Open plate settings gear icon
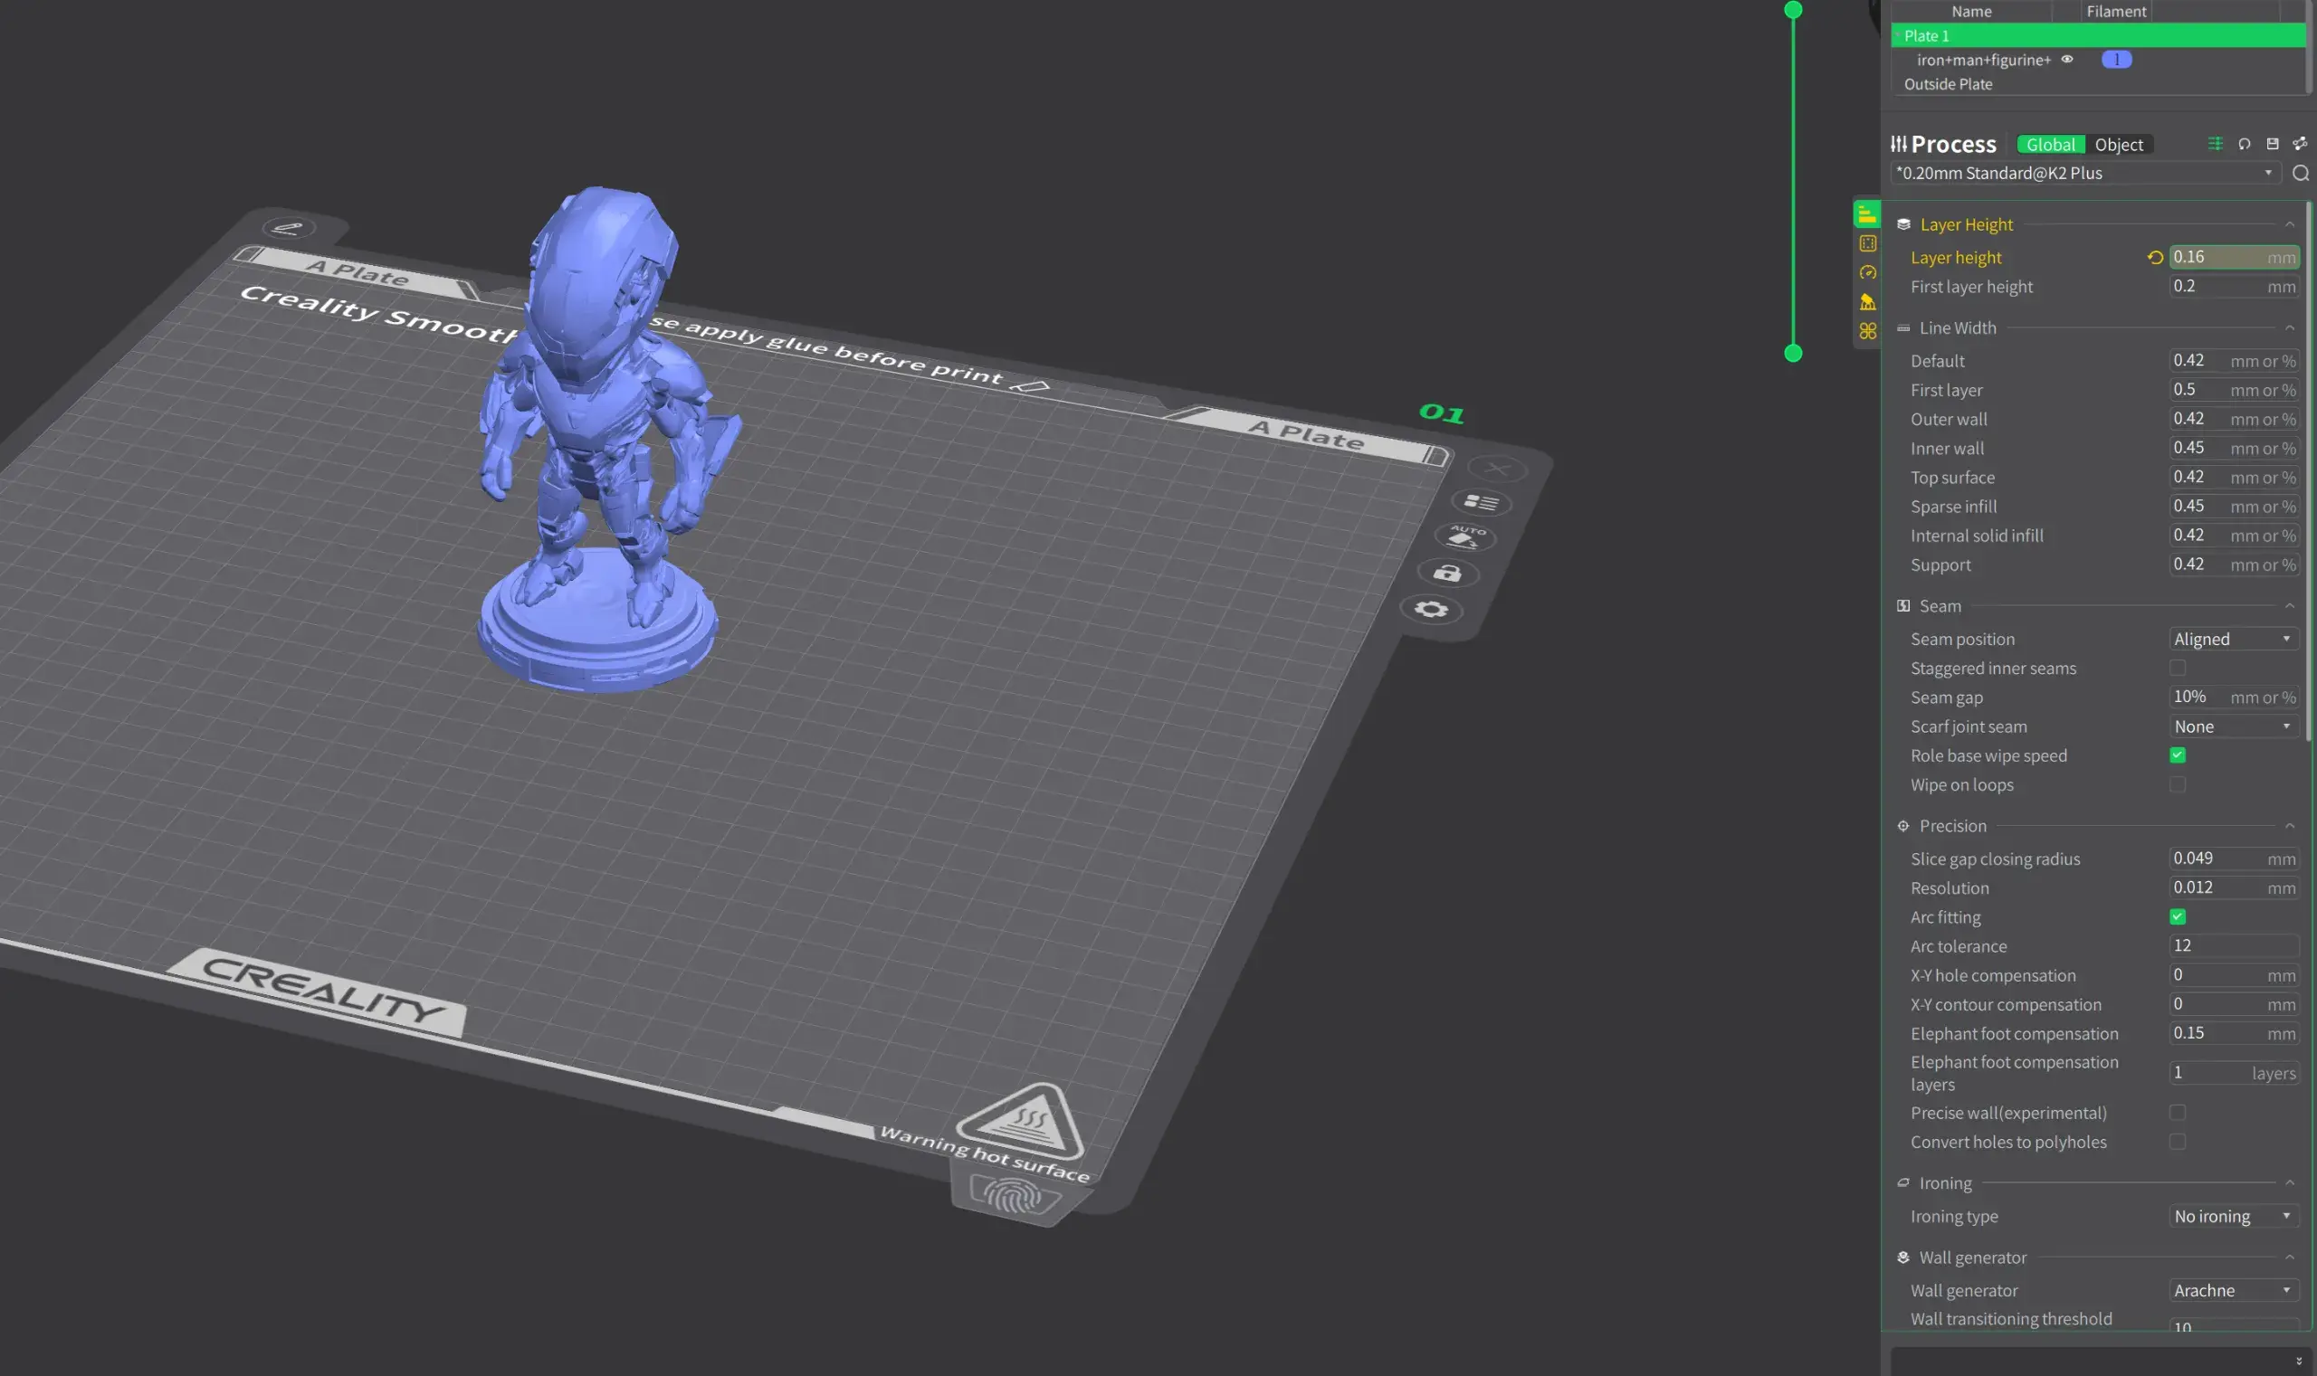This screenshot has height=1376, width=2317. click(x=1431, y=609)
